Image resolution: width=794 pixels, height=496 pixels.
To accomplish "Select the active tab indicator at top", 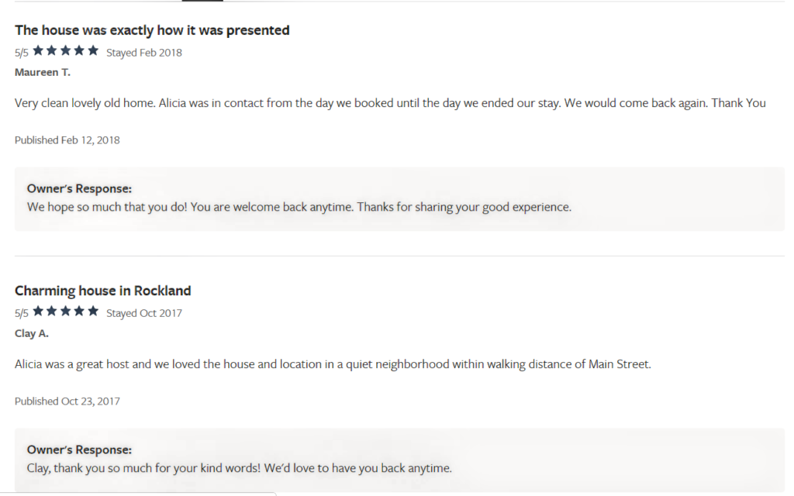I will [202, 1].
